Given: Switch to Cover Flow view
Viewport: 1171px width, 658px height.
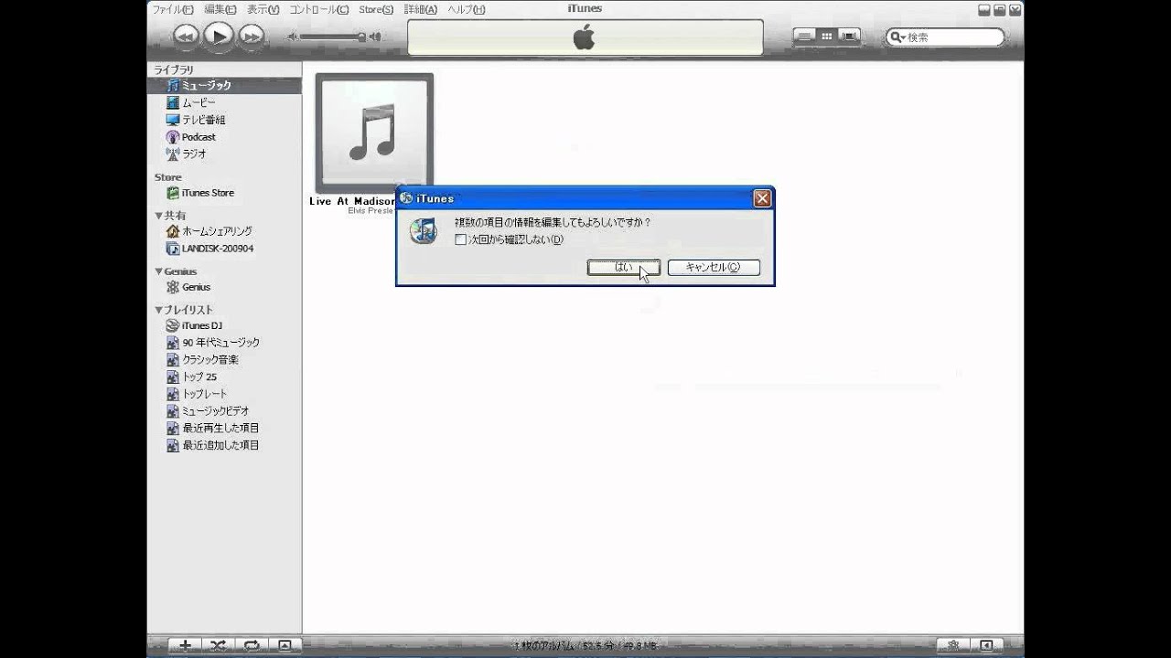Looking at the screenshot, I should click(850, 36).
